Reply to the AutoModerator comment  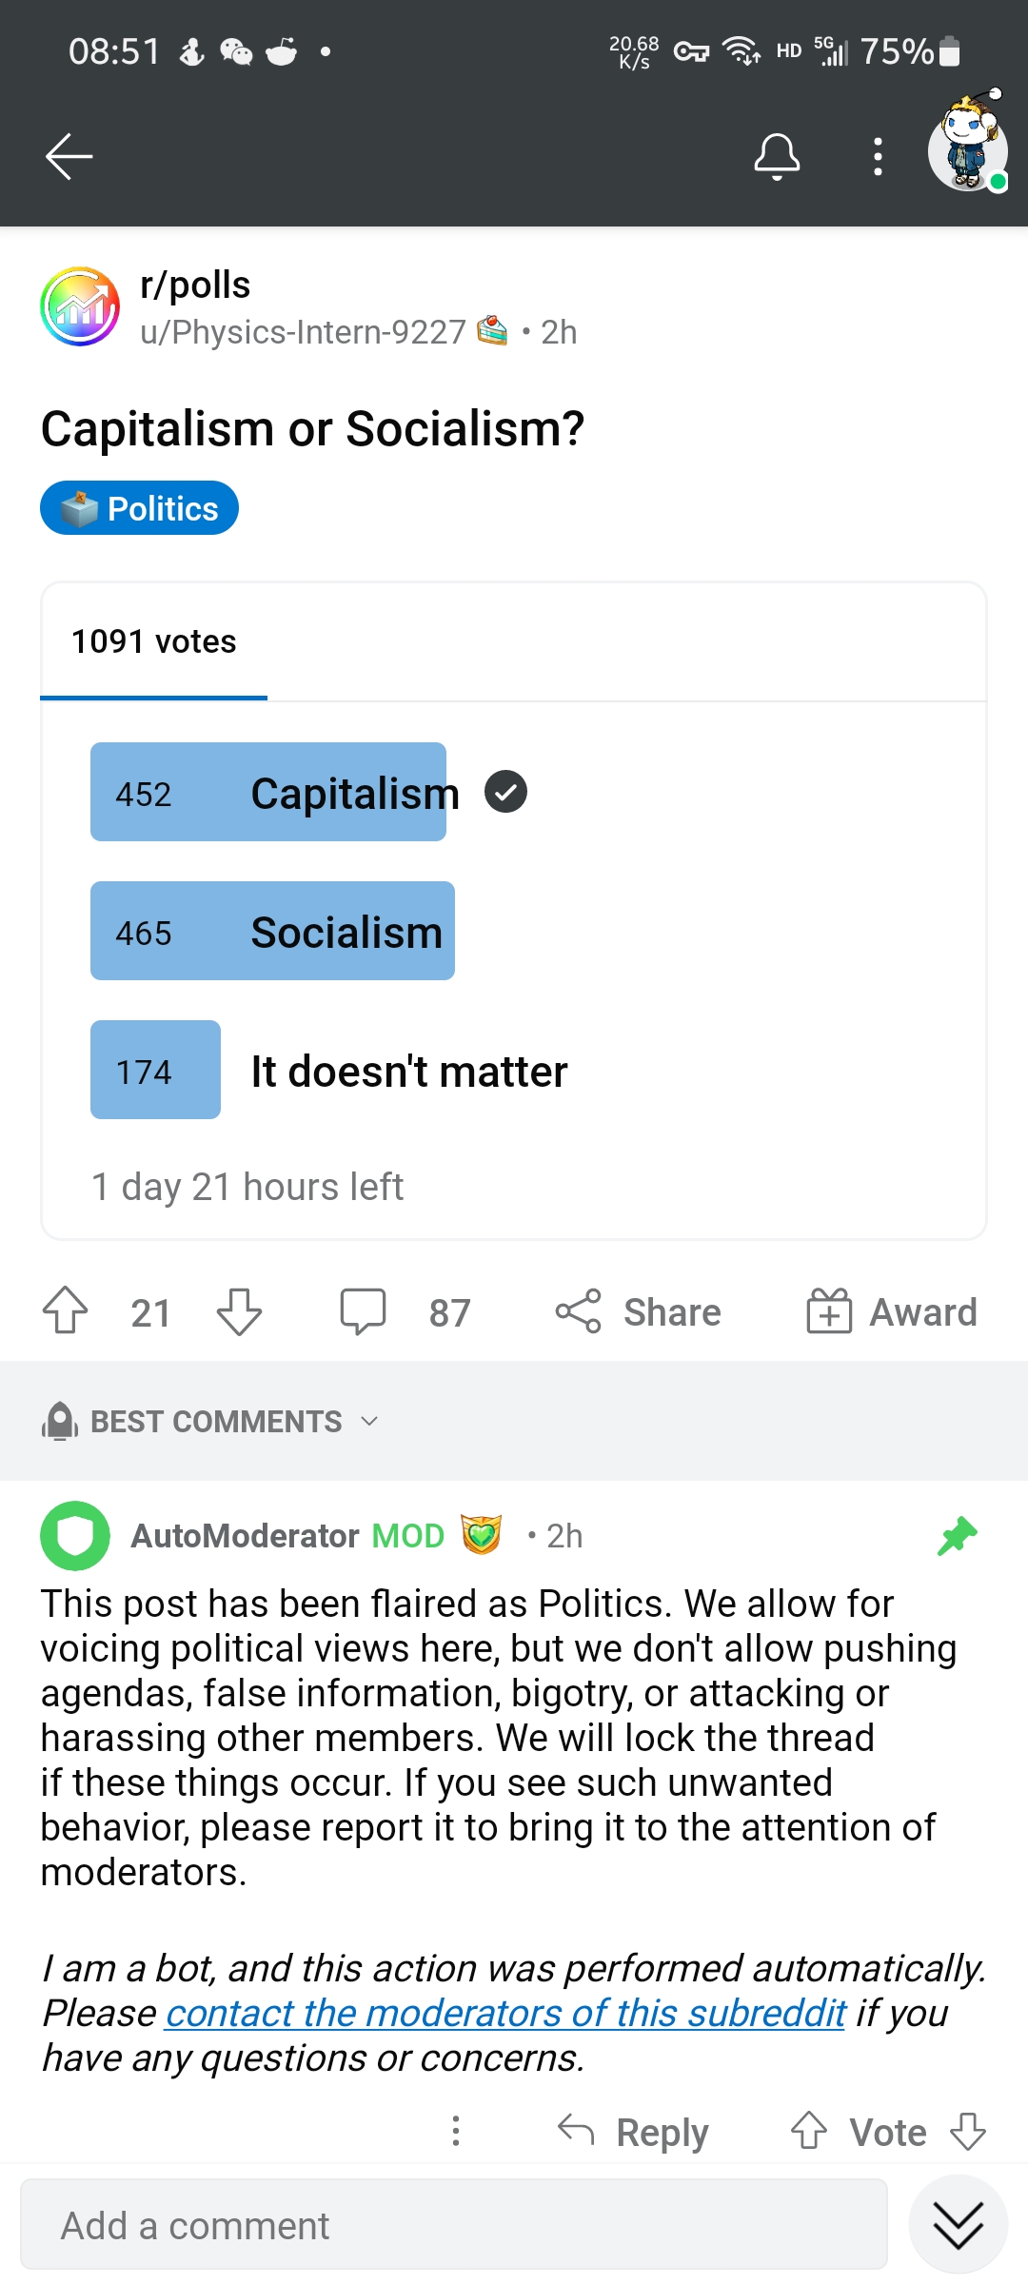tap(633, 2132)
